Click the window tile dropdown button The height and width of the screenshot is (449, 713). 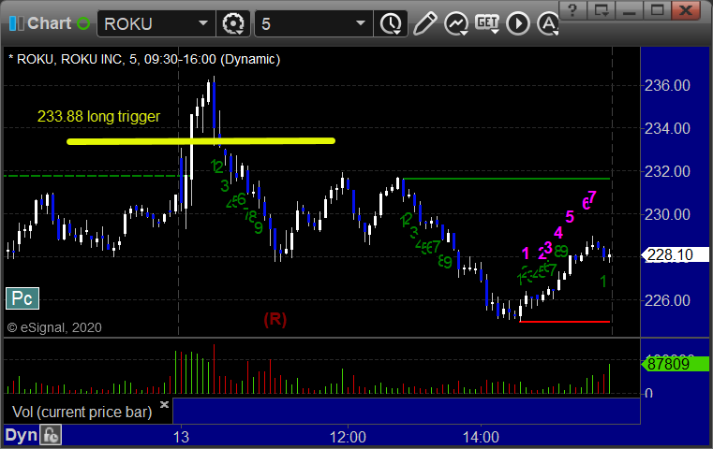click(602, 9)
